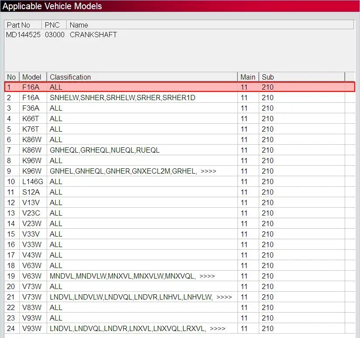
Task: Click the Part No column header
Action: click(x=23, y=25)
